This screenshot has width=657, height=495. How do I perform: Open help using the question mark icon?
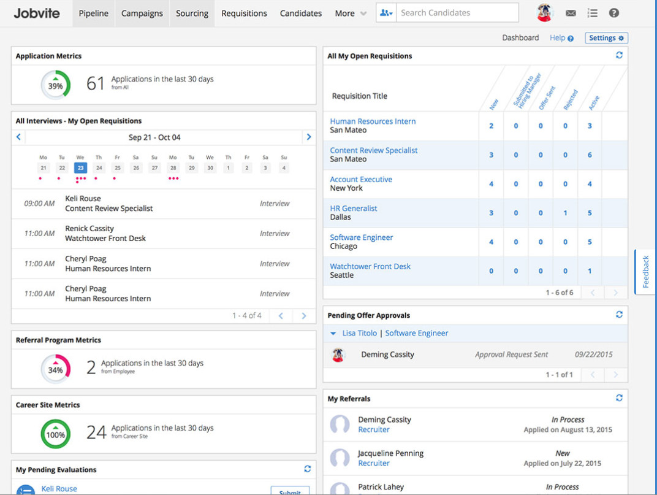pyautogui.click(x=613, y=12)
